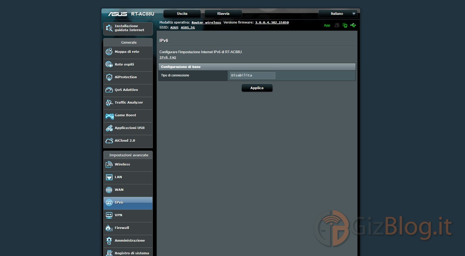Click the Mappa di rete globe icon
465x256 pixels.
tap(109, 52)
